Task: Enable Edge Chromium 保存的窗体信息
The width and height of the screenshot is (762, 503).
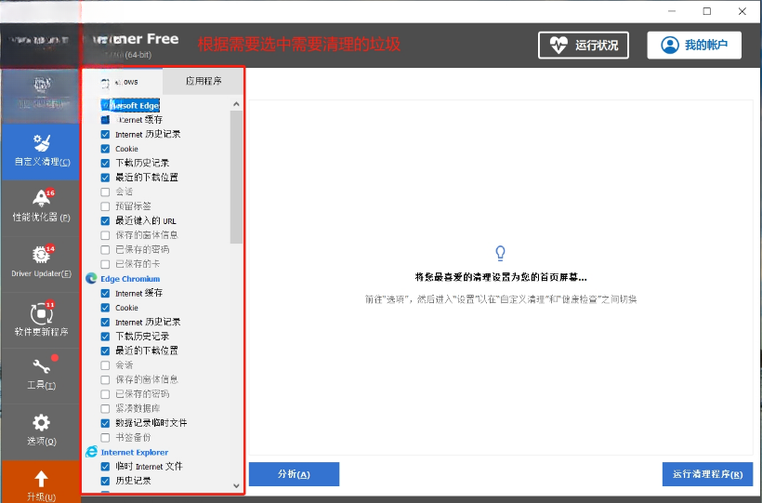Action: point(105,380)
